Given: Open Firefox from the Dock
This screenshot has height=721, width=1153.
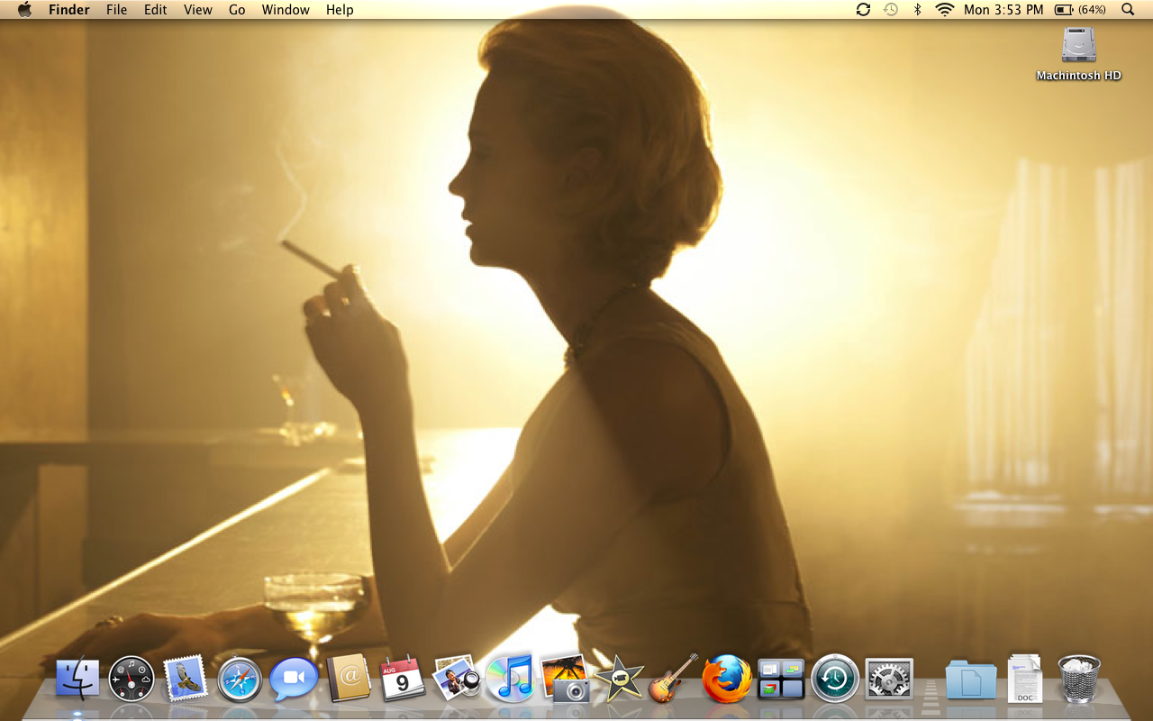Looking at the screenshot, I should [727, 679].
